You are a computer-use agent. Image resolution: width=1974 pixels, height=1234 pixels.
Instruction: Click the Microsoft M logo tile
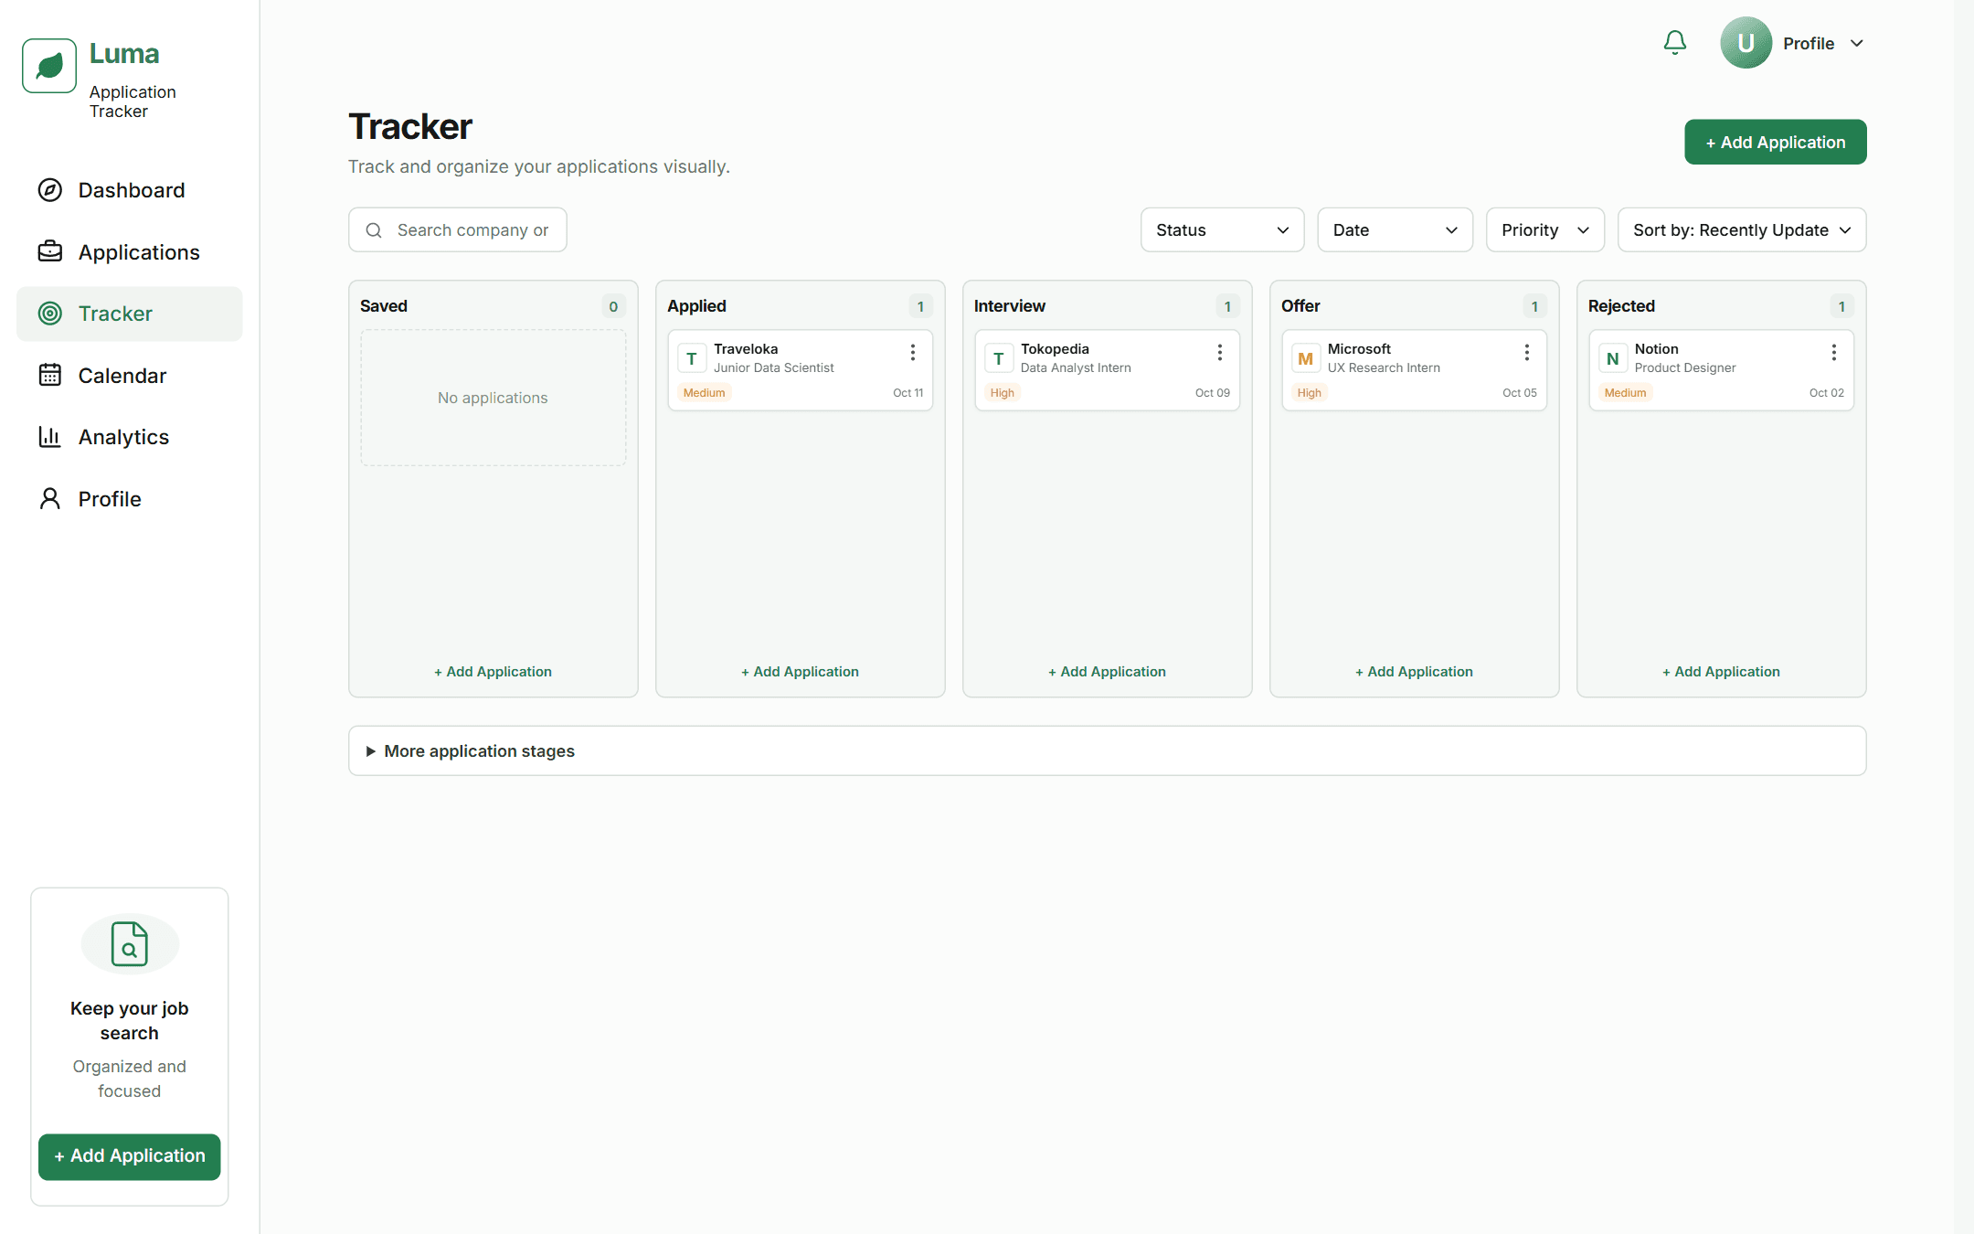1306,358
